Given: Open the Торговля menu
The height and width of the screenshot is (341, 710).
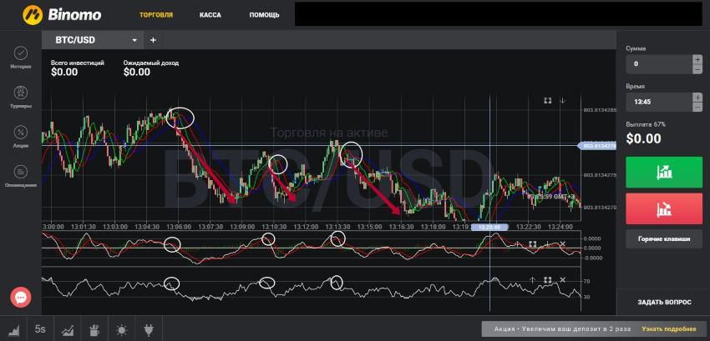Looking at the screenshot, I should coord(155,15).
